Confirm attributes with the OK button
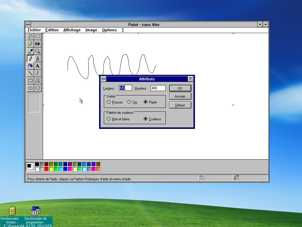 point(180,88)
